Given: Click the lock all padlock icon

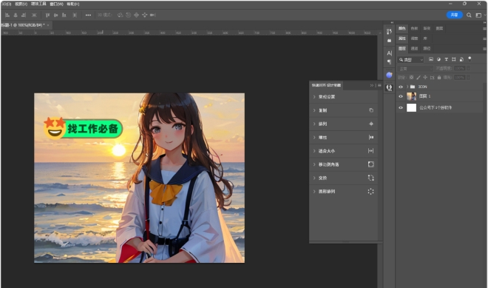Looking at the screenshot, I should click(x=439, y=77).
